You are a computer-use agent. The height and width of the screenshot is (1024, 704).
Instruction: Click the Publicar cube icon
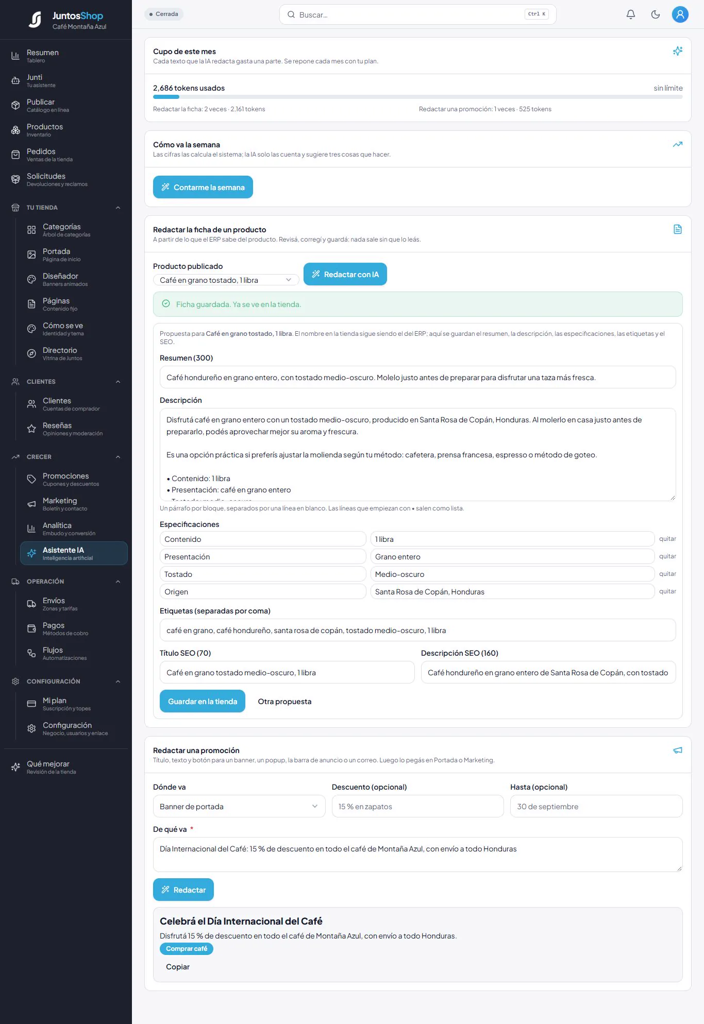pyautogui.click(x=16, y=105)
